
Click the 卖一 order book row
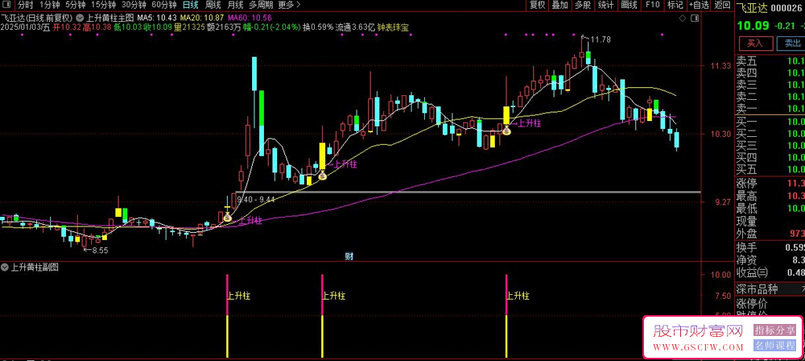click(770, 108)
